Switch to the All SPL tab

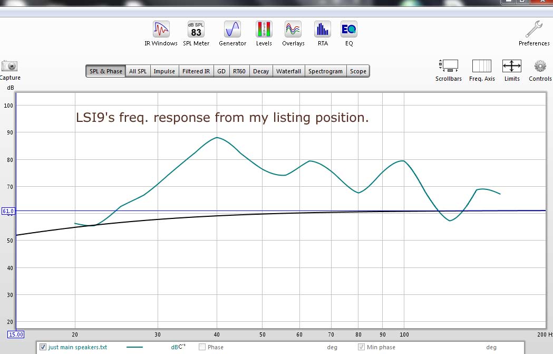(x=138, y=71)
